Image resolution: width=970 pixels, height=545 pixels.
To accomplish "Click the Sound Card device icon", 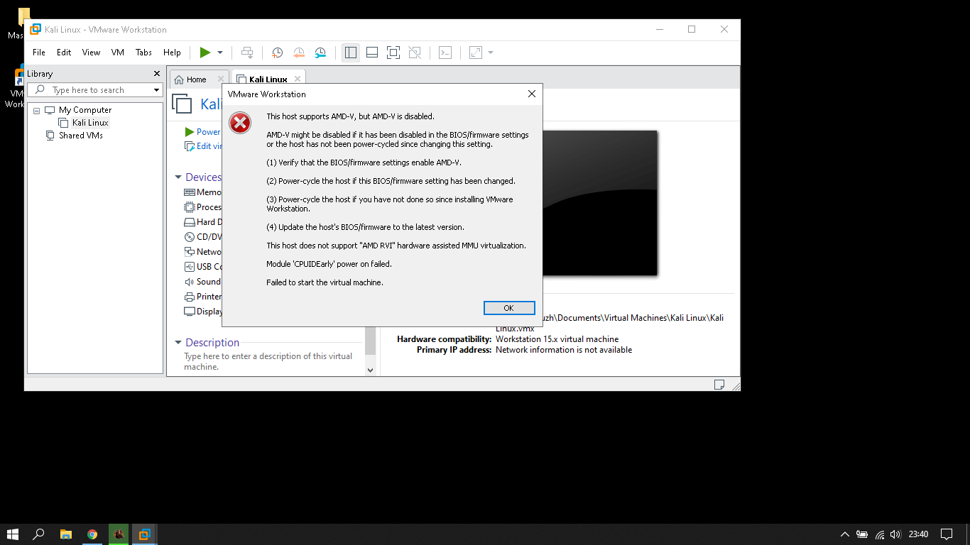I will click(x=190, y=282).
